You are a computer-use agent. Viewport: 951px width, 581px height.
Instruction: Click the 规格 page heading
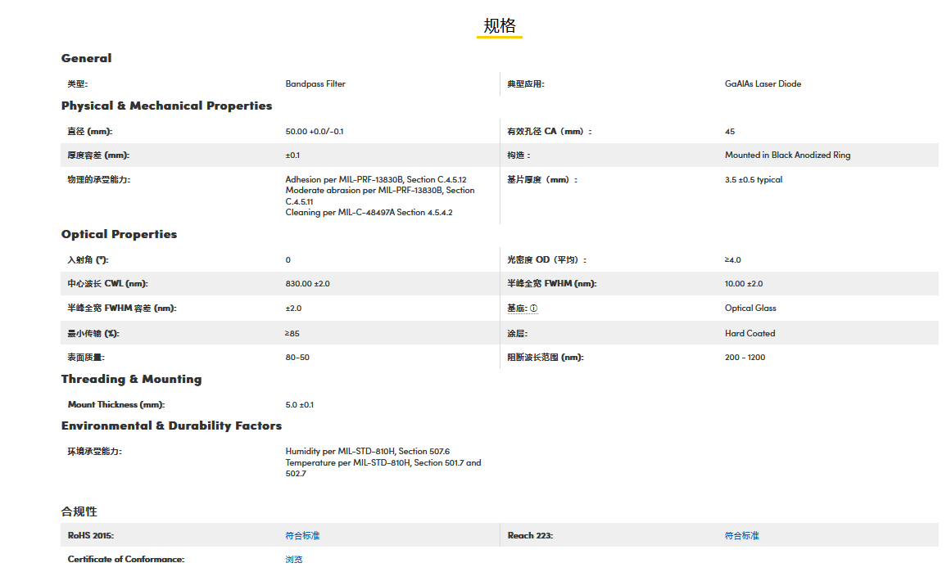(x=499, y=25)
